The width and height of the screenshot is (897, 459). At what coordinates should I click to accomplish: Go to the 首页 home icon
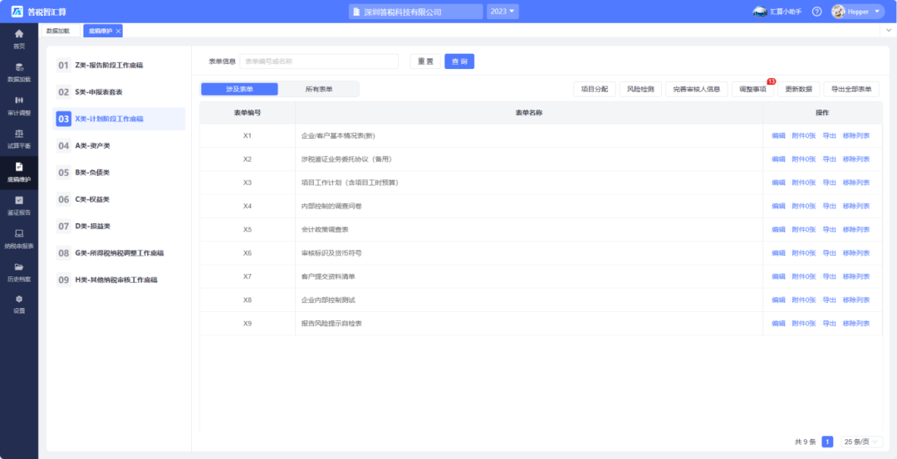19,34
